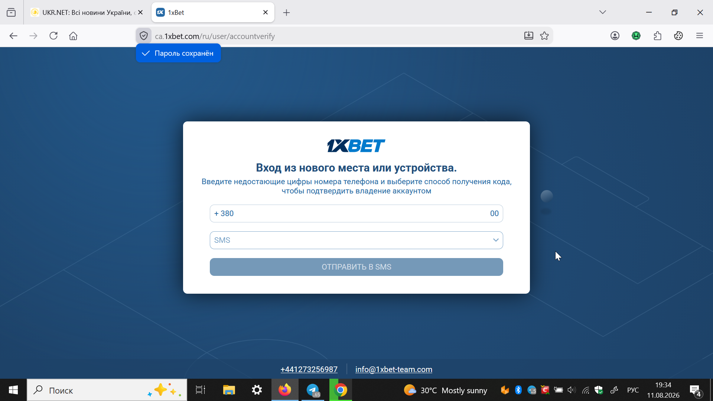
Task: Open the recent browsing tabs overview icon
Action: point(11,13)
